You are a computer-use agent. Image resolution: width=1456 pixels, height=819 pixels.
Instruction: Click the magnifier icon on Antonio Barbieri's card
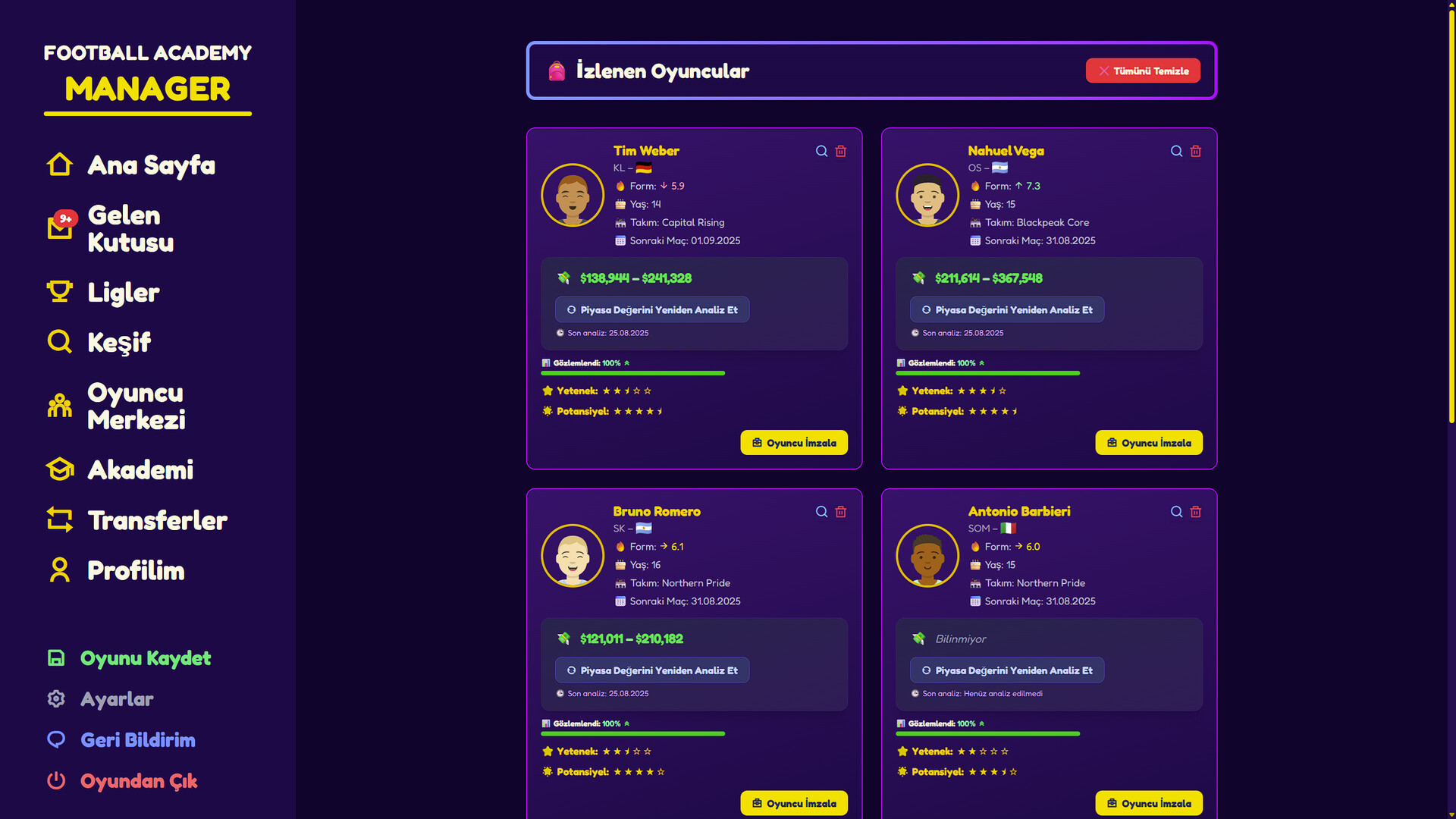pos(1176,512)
